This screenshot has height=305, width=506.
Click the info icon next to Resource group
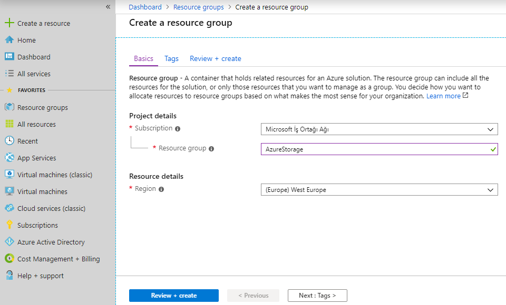(x=211, y=148)
